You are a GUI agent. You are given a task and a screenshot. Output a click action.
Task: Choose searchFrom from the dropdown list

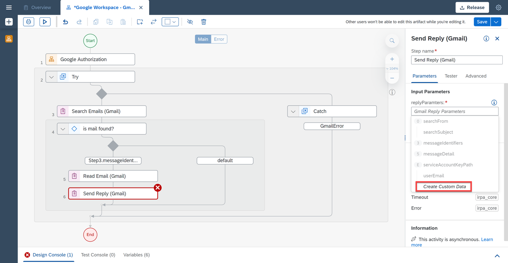[x=455, y=121]
